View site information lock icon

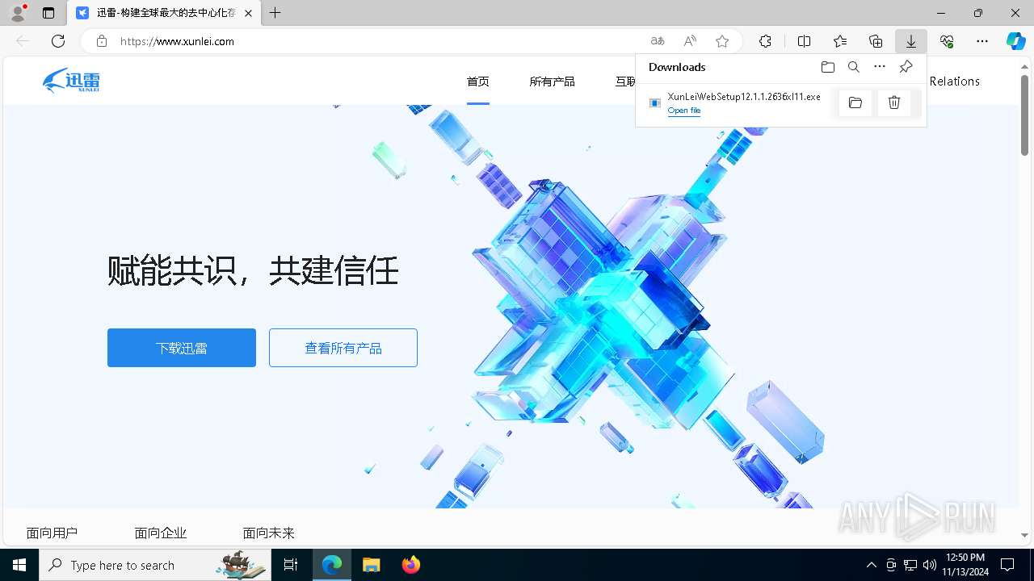tap(102, 41)
